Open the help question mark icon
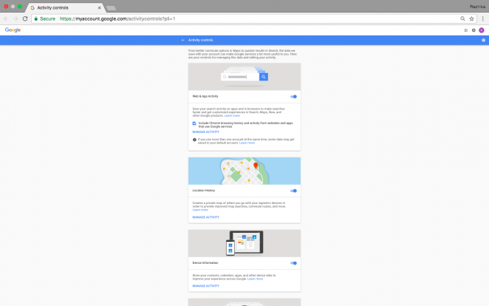Screen dimensions: 489x306 coord(483,40)
